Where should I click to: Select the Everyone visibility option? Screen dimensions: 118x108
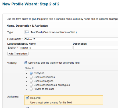tap(31, 73)
